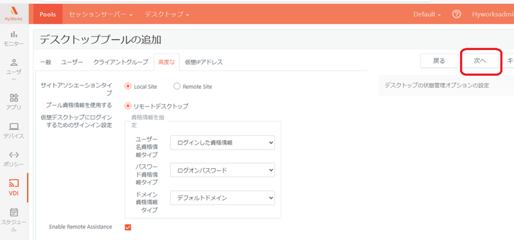Image resolution: width=514 pixels, height=240 pixels.
Task: Toggle Enable Remote Assistance checkbox
Action: (128, 227)
